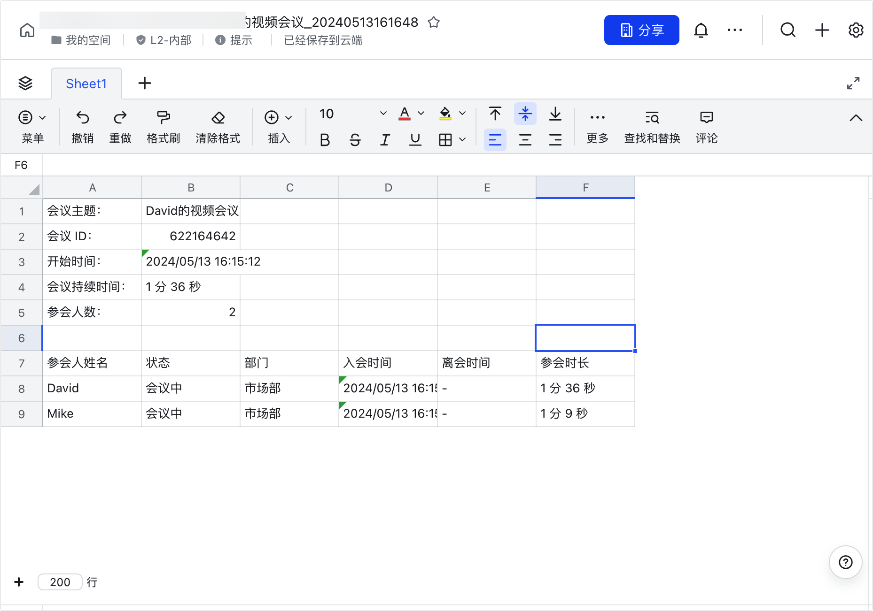
Task: Expand borders dropdown arrow
Action: 462,139
